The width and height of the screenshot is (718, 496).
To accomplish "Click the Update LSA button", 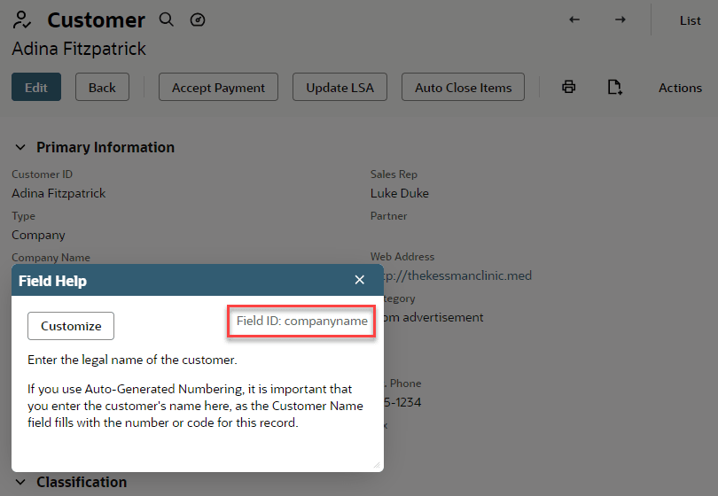I will click(339, 87).
